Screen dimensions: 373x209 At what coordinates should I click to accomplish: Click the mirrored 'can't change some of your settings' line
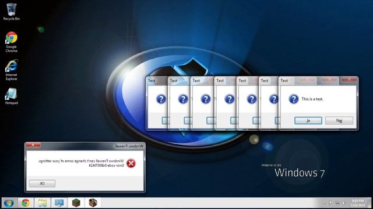[81, 161]
